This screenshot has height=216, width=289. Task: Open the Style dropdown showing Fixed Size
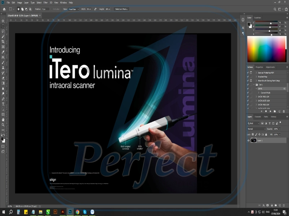74,9
